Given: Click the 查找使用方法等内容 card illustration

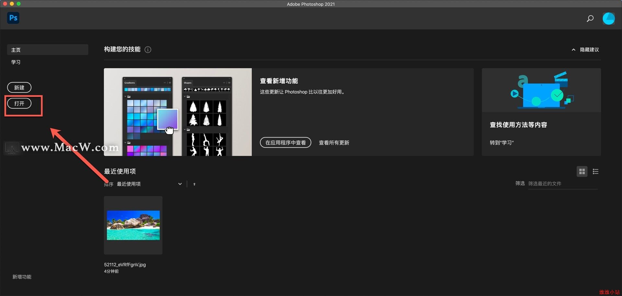Looking at the screenshot, I should point(541,90).
